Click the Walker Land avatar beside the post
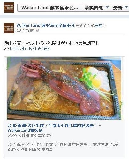The width and height of the screenshot is (129, 161). [x=9, y=28]
